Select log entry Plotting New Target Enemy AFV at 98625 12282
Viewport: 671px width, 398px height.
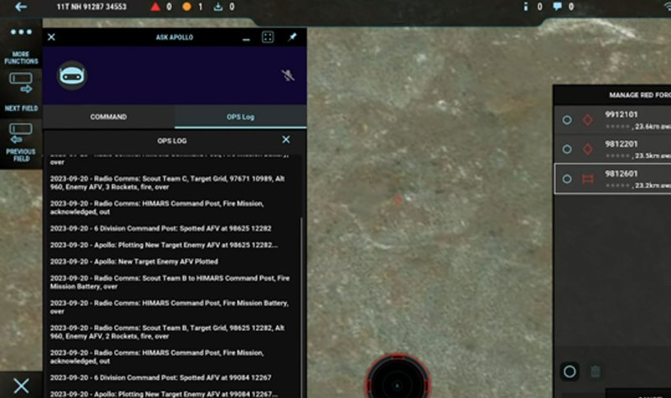(164, 245)
